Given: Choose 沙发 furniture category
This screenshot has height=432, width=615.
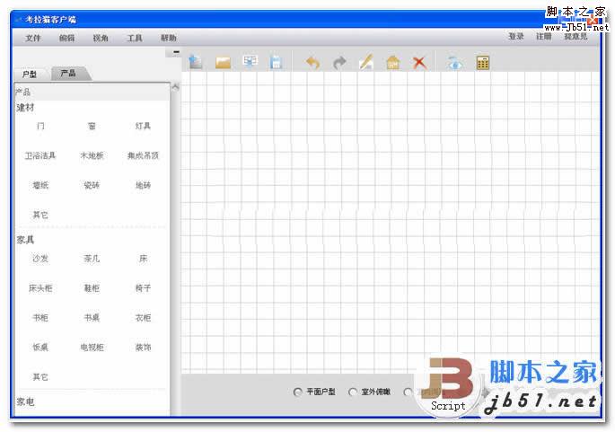Looking at the screenshot, I should click(40, 259).
